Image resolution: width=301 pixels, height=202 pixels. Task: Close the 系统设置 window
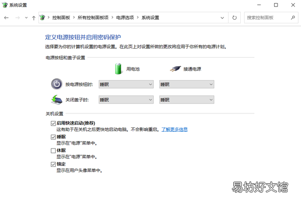pyautogui.click(x=293, y=5)
